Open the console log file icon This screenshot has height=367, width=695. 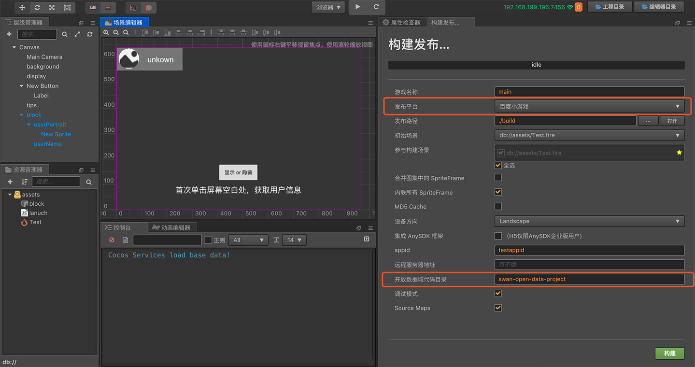click(x=125, y=240)
